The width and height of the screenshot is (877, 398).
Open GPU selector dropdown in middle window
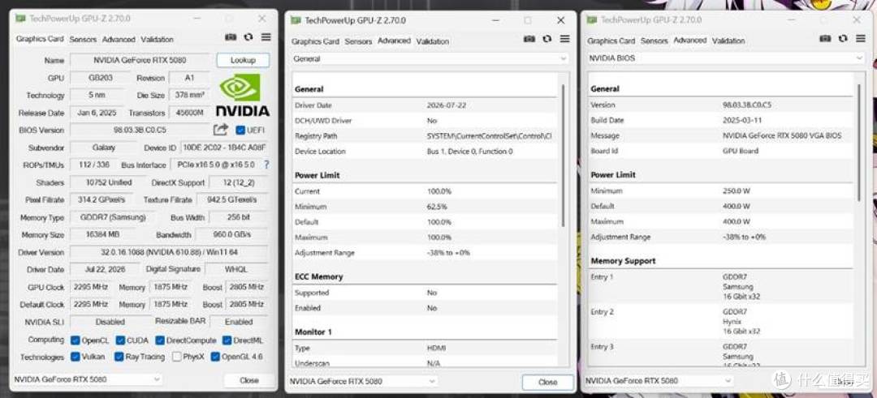pos(362,381)
